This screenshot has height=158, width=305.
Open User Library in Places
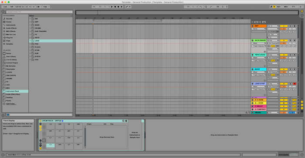tap(11, 56)
